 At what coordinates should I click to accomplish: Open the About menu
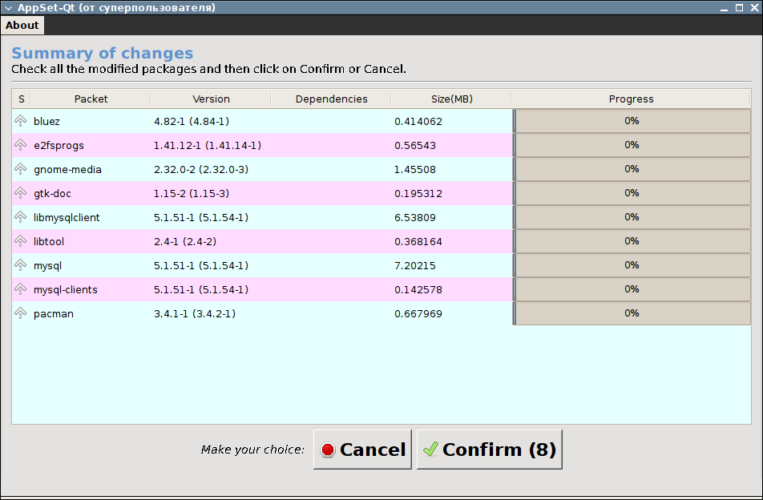22,26
